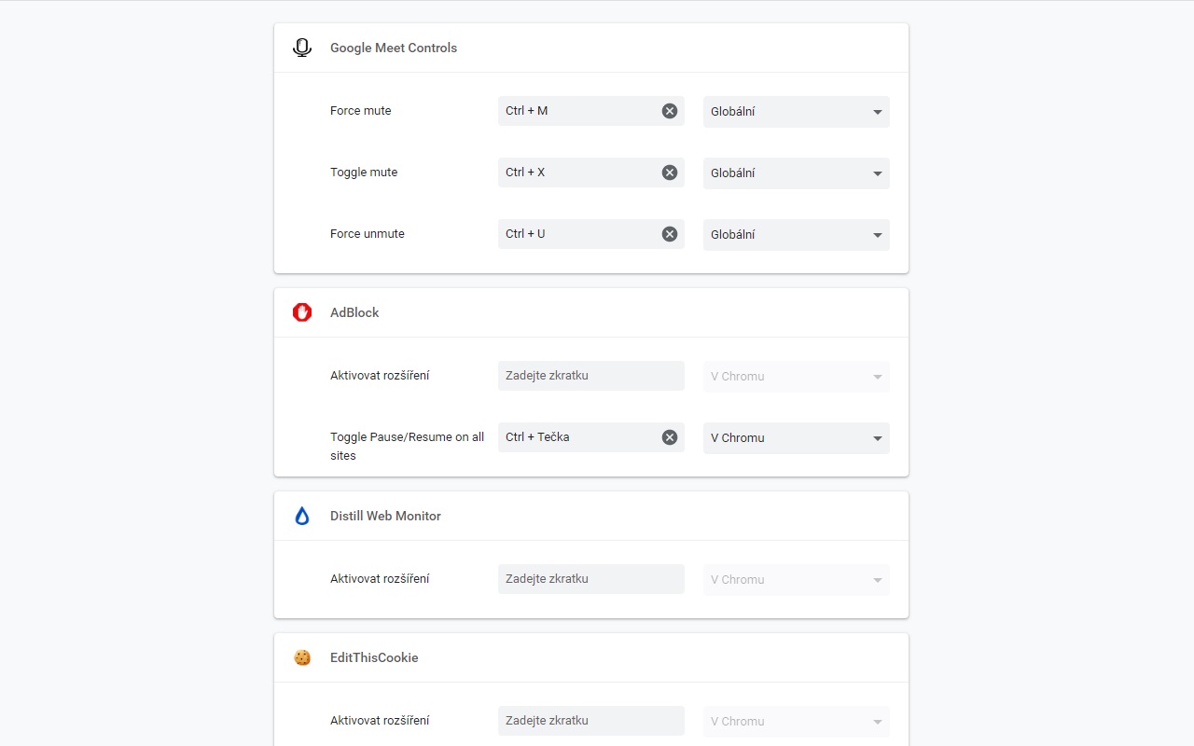Viewport: 1194px width, 746px height.
Task: Click the Force mute label
Action: (361, 111)
